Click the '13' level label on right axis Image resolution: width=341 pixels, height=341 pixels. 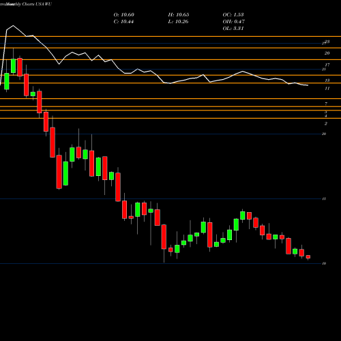pyautogui.click(x=327, y=80)
